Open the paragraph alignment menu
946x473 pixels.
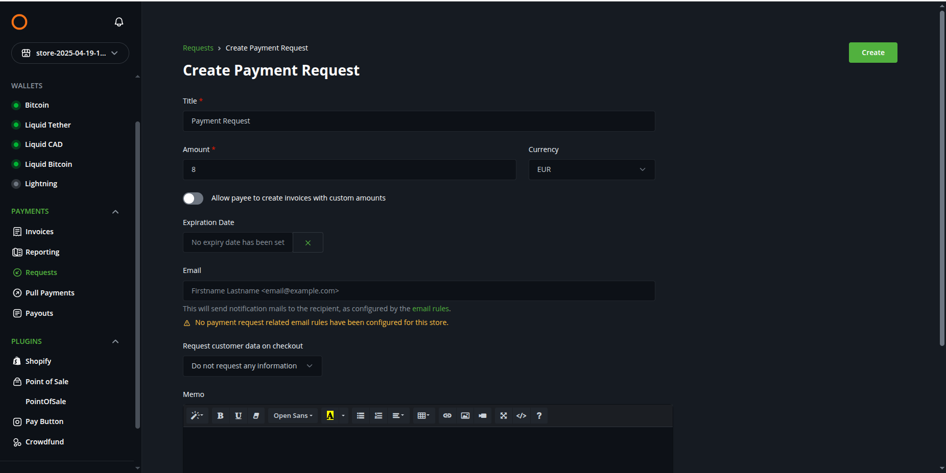(x=398, y=416)
